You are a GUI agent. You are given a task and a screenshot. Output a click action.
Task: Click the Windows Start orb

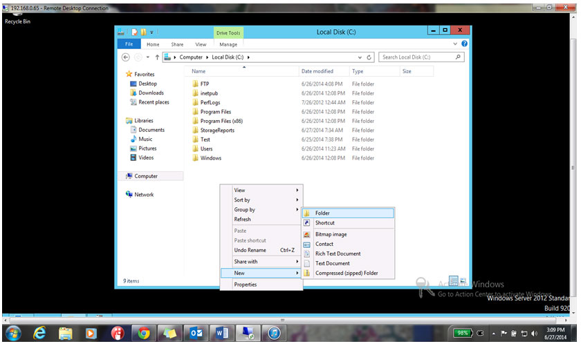[x=13, y=334]
